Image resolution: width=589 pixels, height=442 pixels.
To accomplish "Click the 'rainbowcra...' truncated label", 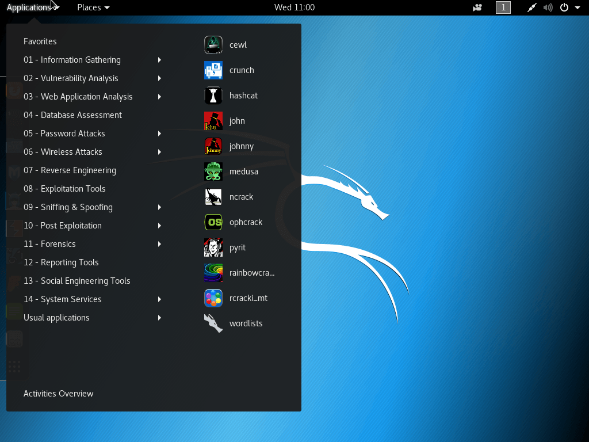I will click(x=252, y=273).
